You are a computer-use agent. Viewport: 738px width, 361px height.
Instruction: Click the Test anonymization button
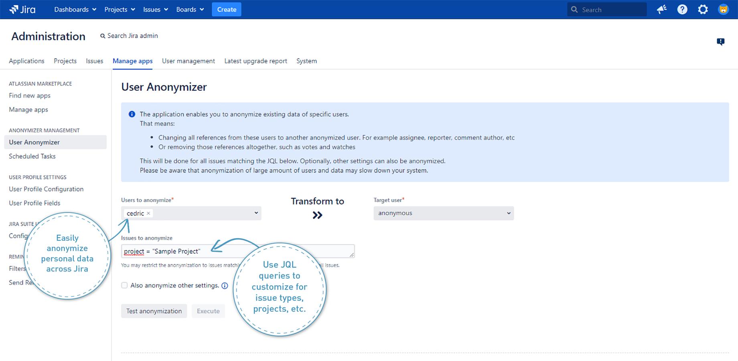click(154, 311)
